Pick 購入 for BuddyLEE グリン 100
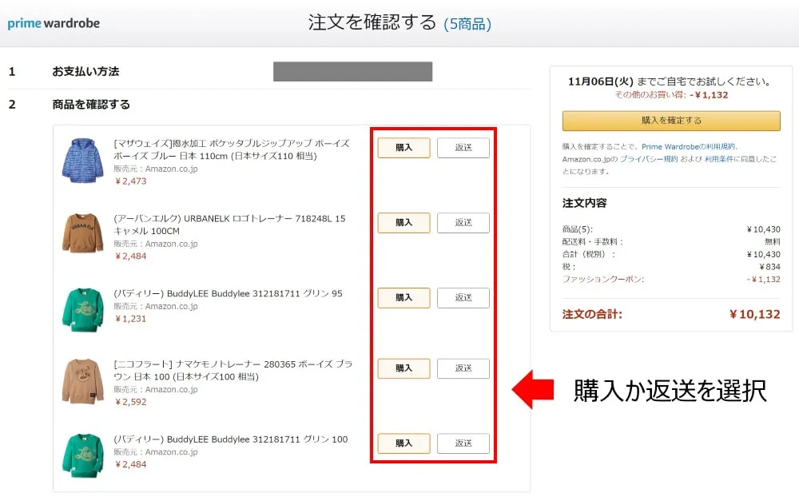 (403, 443)
